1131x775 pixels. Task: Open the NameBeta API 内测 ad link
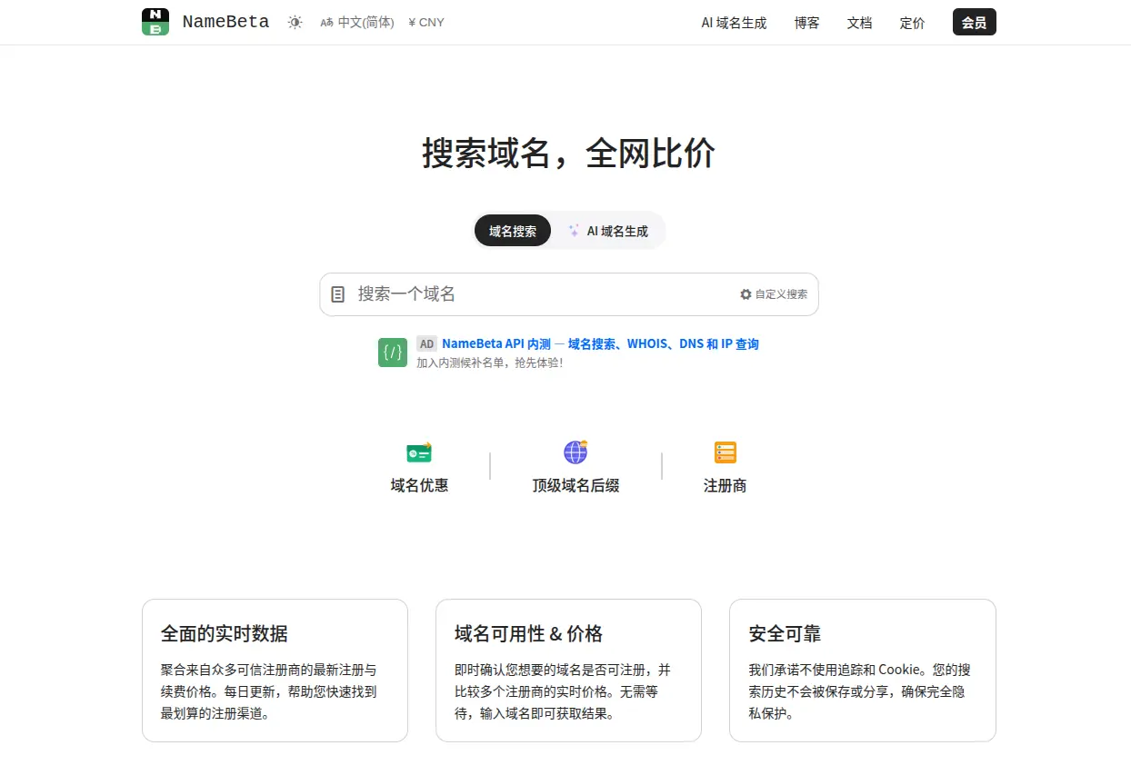point(600,344)
